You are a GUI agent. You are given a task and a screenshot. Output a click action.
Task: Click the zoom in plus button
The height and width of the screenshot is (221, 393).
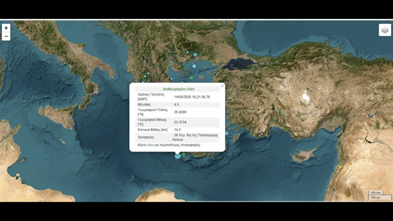pos(6,28)
